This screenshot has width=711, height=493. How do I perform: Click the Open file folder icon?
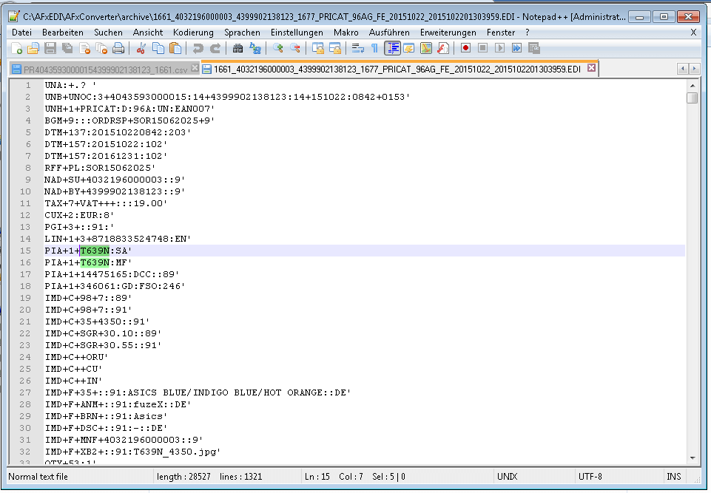point(33,49)
